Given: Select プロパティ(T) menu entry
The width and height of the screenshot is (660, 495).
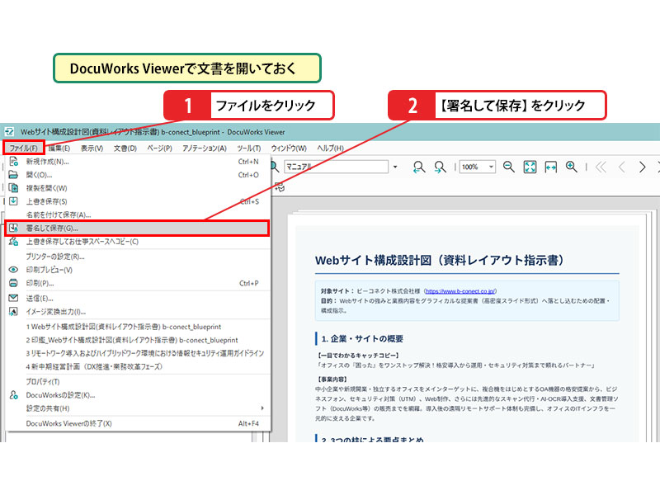Looking at the screenshot, I should tap(137, 382).
